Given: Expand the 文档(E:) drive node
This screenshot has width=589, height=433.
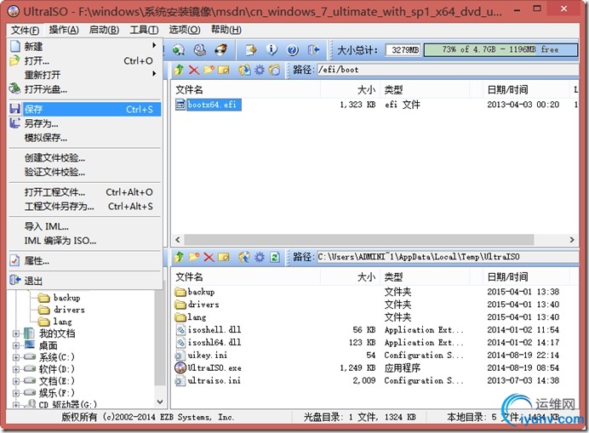Looking at the screenshot, I should [x=16, y=381].
